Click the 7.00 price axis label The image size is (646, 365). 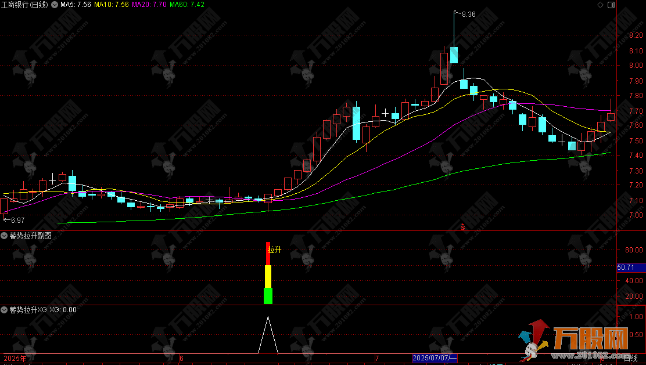636,215
